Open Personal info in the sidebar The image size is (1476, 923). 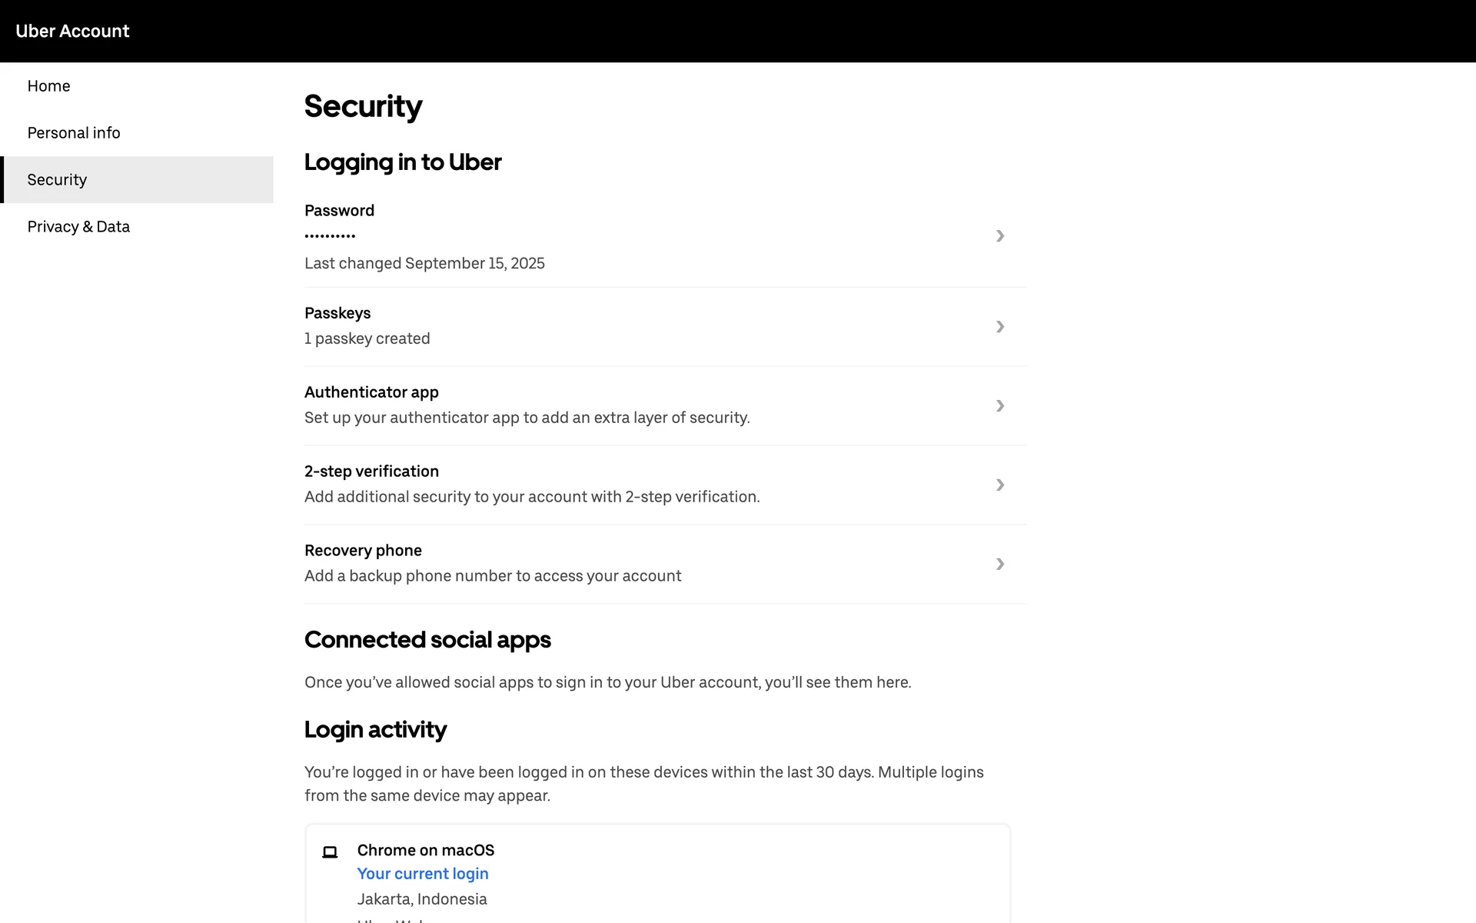click(x=74, y=133)
